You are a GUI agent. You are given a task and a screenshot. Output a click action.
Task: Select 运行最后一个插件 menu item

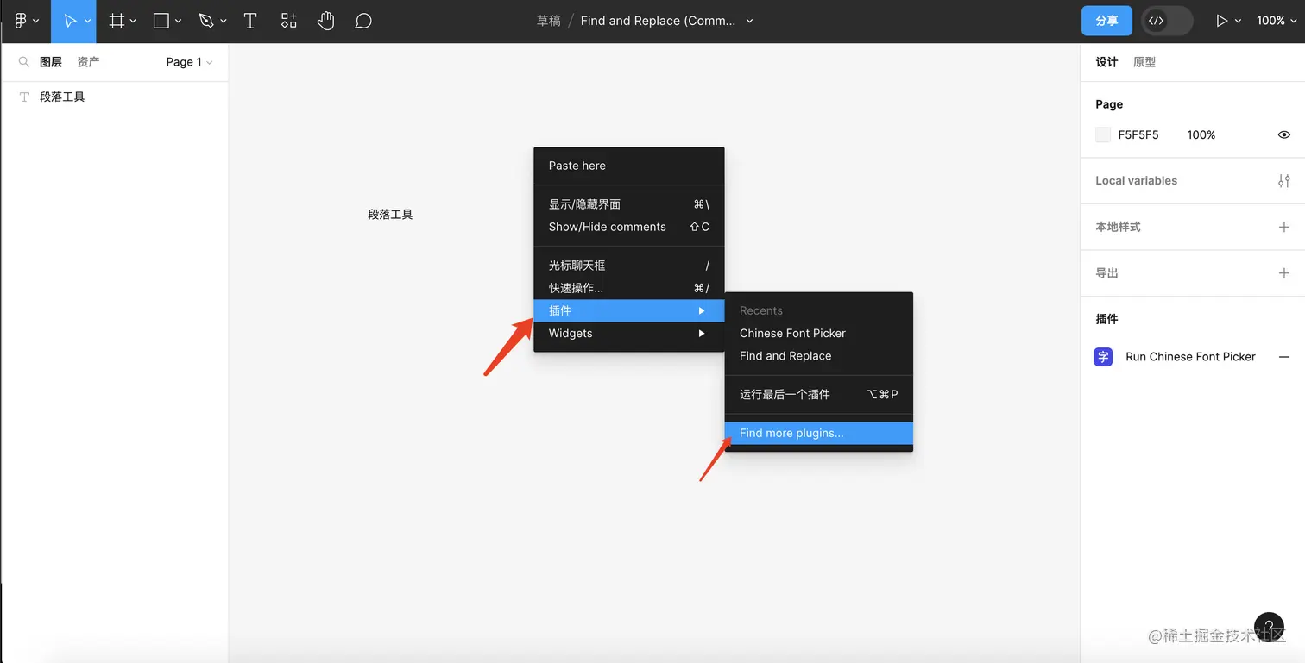pyautogui.click(x=818, y=395)
